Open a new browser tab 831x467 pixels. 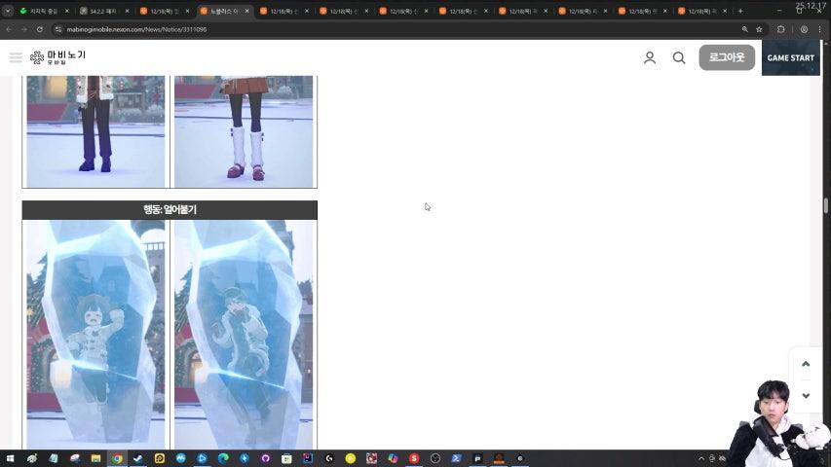[740, 11]
